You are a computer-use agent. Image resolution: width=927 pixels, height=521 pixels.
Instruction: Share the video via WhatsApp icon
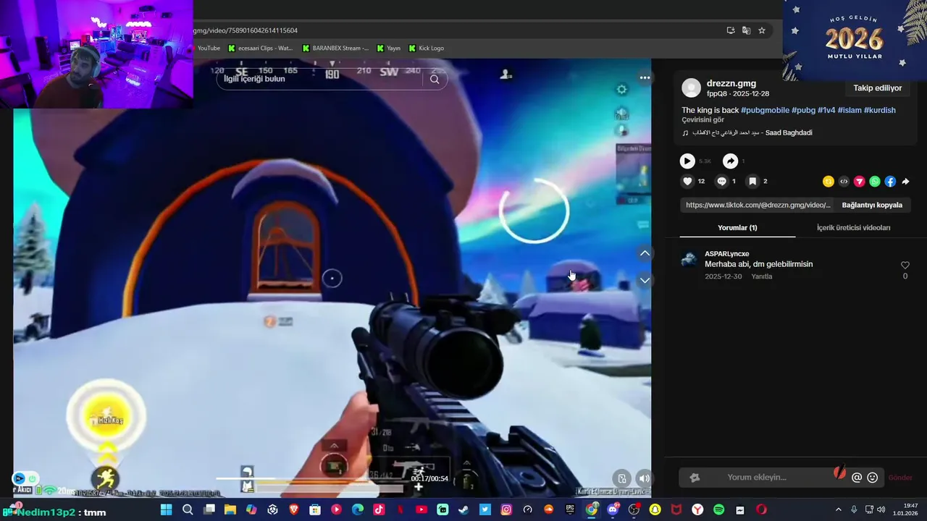(875, 182)
